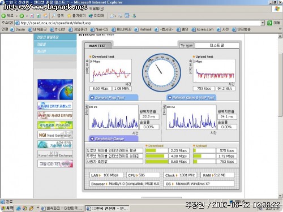Click the Browser Mozilla/4.0 info field
Image resolution: width=283 pixels, height=212 pixels.
[x=125, y=184]
